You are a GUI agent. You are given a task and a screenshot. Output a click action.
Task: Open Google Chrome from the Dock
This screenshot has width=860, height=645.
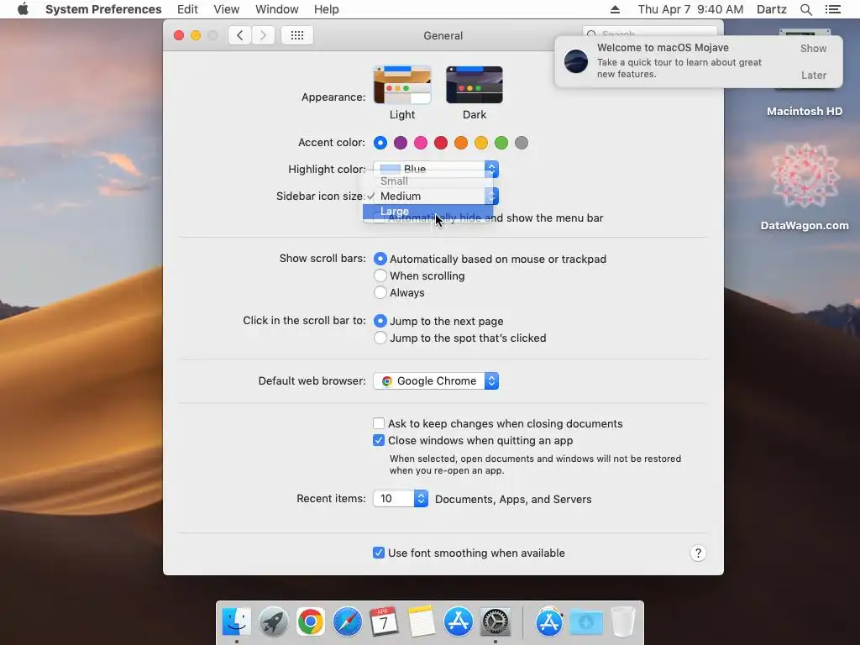(x=311, y=621)
